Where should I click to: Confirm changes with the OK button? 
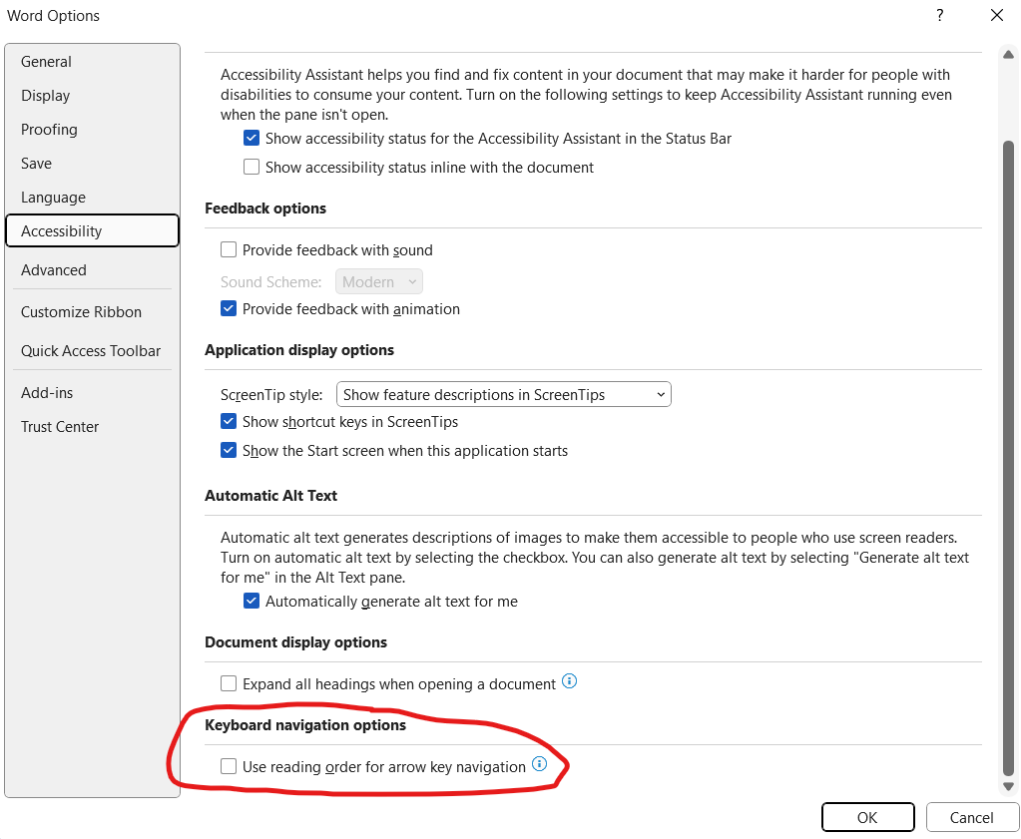868,817
